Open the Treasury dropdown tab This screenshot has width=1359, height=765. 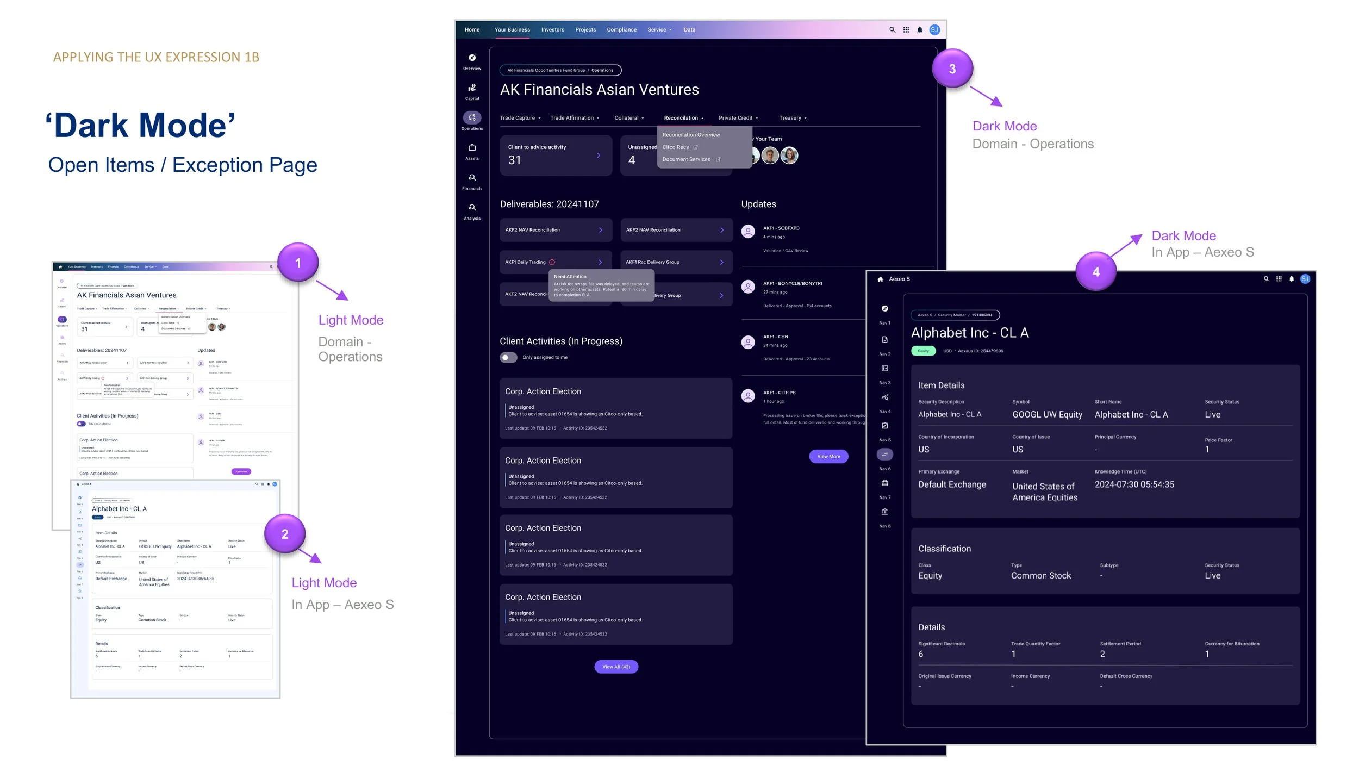point(793,118)
